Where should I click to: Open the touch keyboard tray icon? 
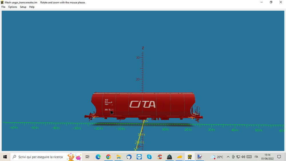click(249, 157)
